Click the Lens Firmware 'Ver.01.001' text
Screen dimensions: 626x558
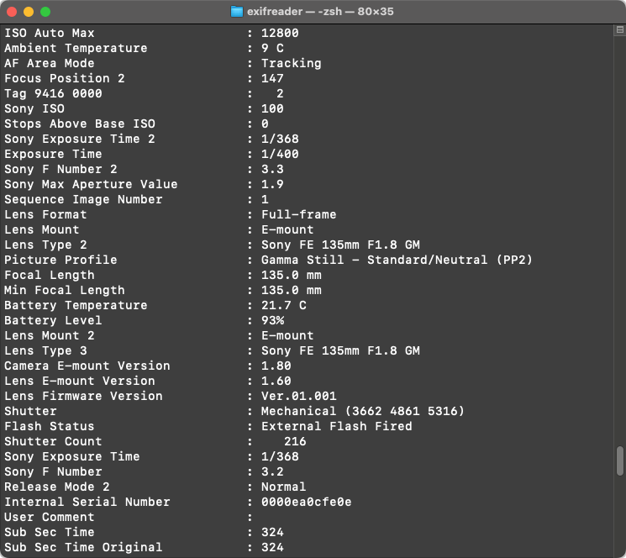click(x=298, y=396)
